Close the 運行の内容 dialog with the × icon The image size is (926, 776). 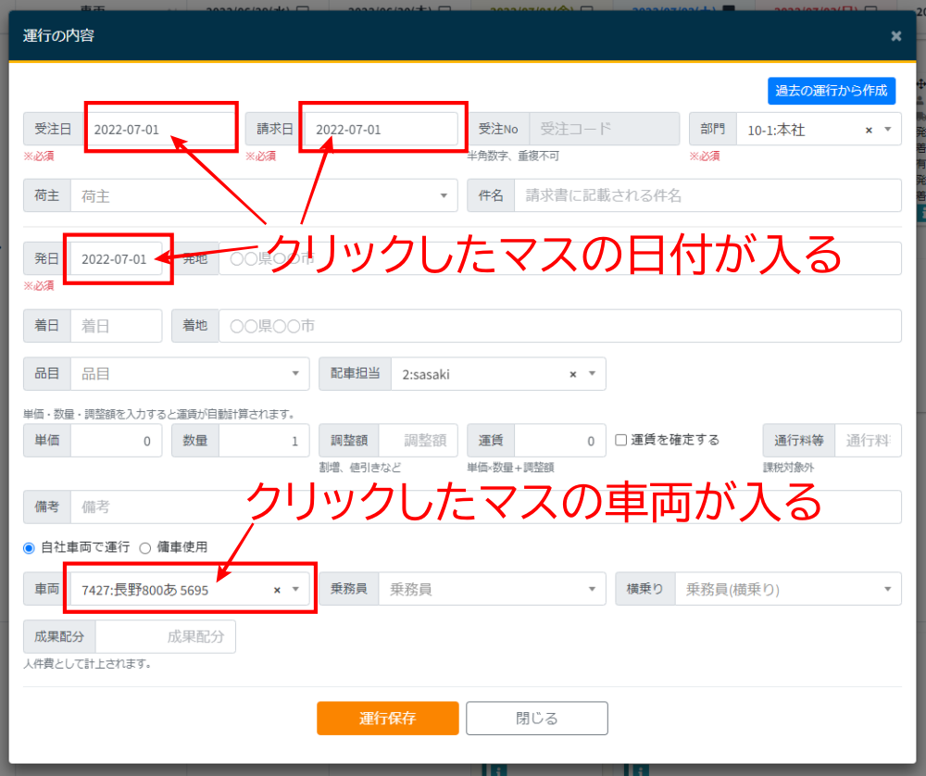pos(895,36)
